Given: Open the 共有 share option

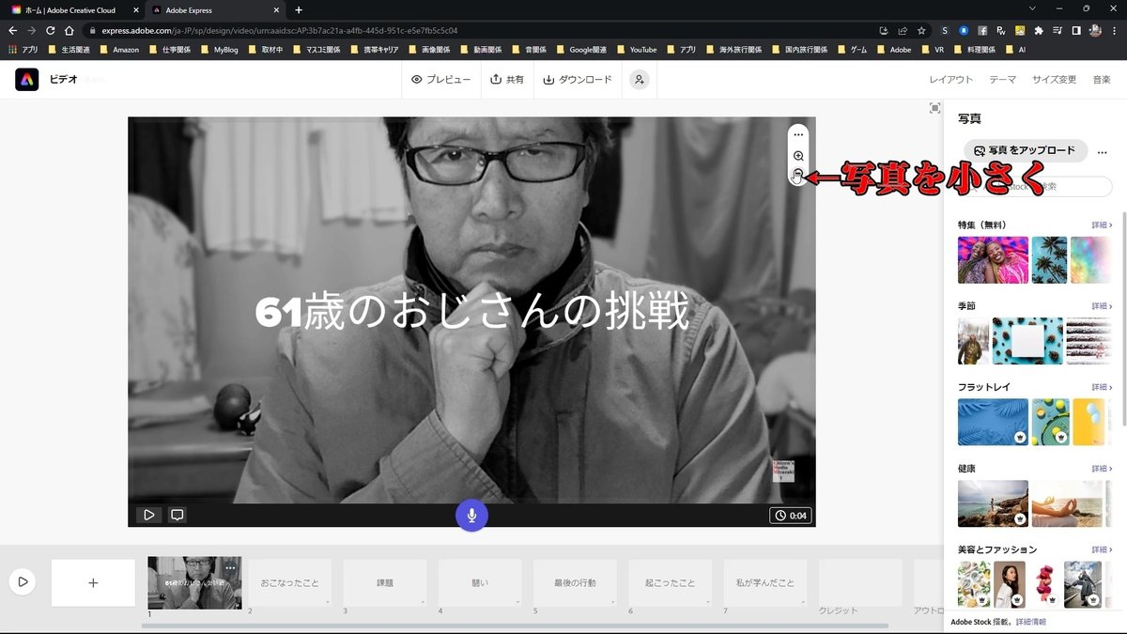Looking at the screenshot, I should click(507, 80).
